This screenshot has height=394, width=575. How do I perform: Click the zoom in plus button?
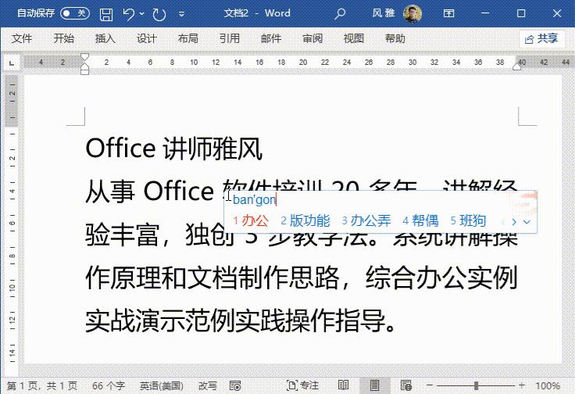point(522,385)
